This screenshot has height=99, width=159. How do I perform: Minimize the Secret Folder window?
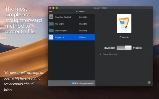[x=53, y=8]
